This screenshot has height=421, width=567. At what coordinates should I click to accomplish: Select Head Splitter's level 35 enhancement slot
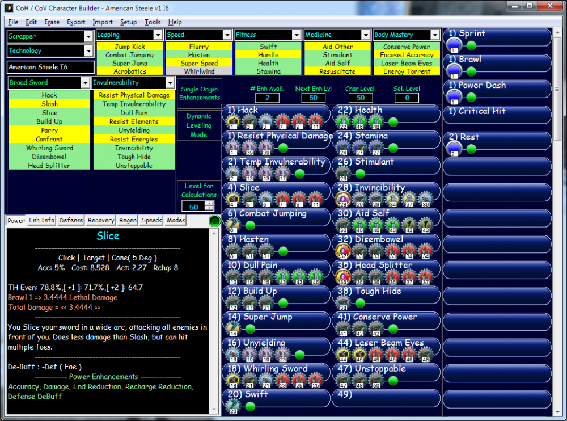click(x=342, y=277)
